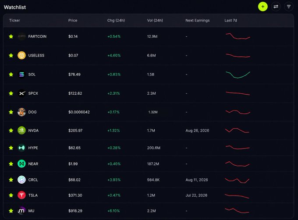
Task: Click the NVDA logo icon
Action: pyautogui.click(x=21, y=131)
